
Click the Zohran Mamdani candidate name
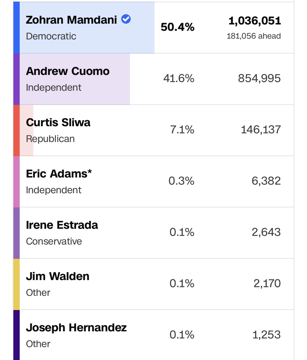[71, 20]
